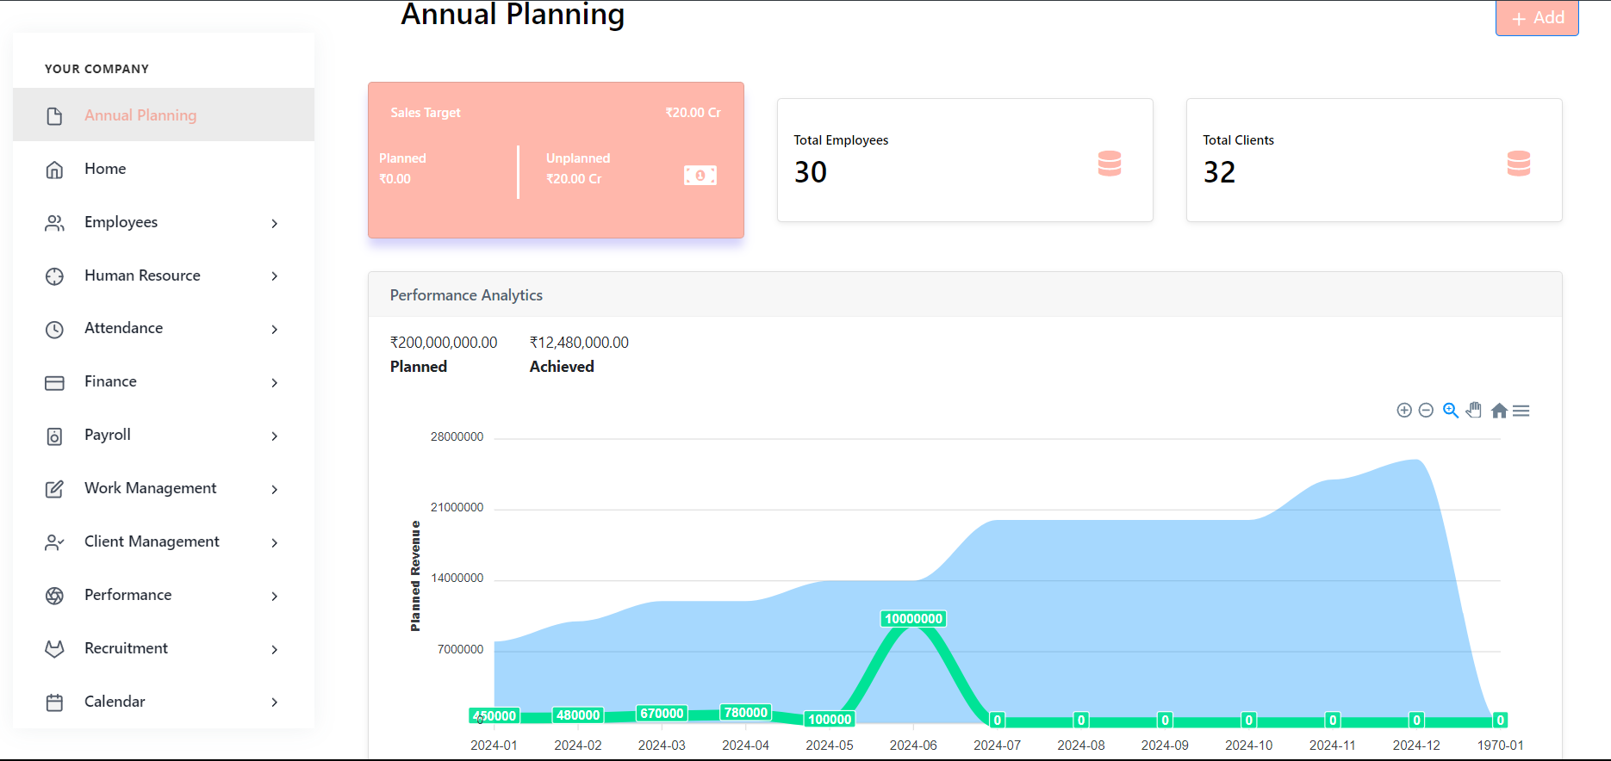Click the chart zoom out minus icon
The width and height of the screenshot is (1611, 761).
click(x=1426, y=410)
